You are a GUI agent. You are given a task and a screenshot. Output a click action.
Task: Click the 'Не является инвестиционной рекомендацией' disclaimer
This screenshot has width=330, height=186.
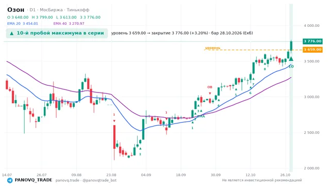click(262, 180)
